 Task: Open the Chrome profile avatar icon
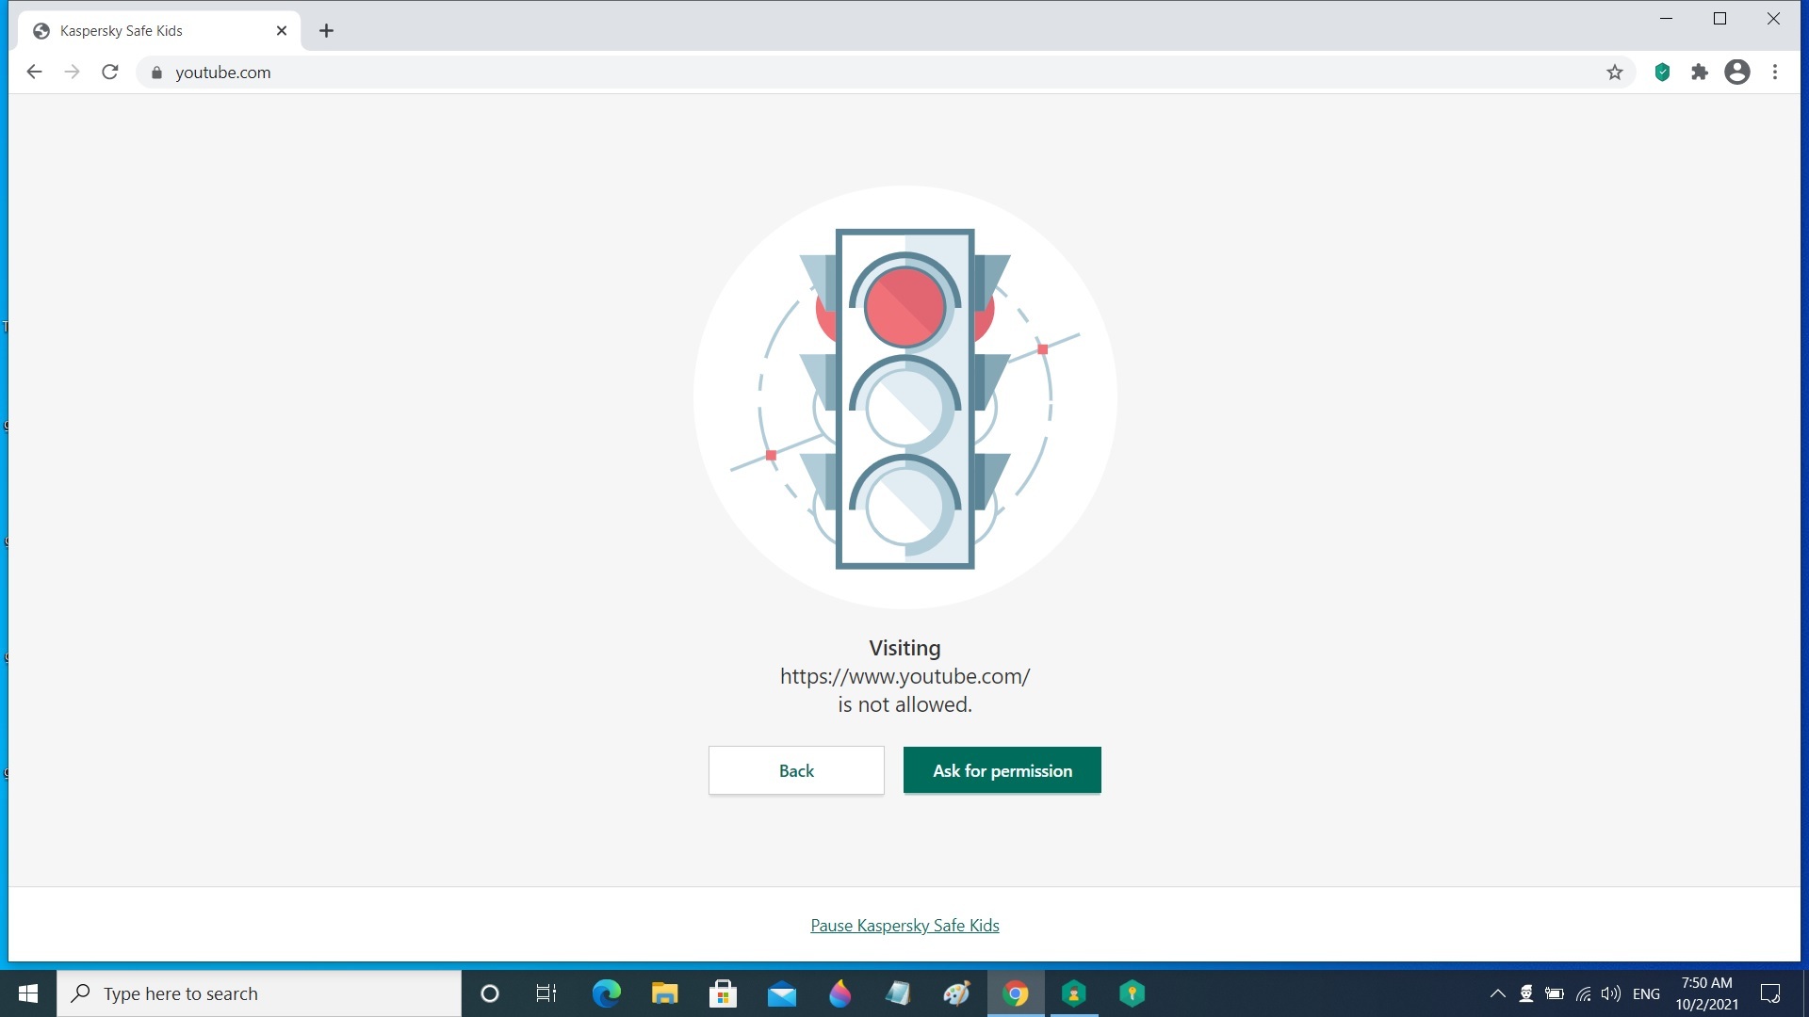(1737, 73)
